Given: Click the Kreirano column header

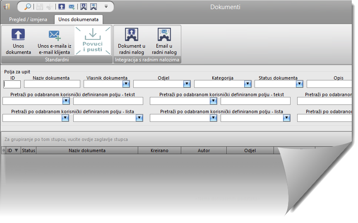Looking at the screenshot, I should 159,150.
